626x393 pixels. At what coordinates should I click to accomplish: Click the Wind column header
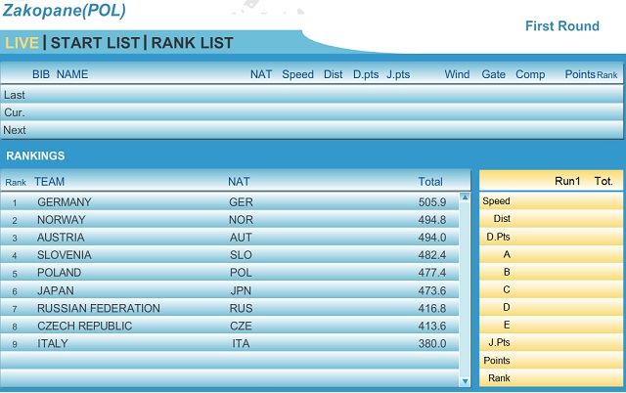[457, 74]
